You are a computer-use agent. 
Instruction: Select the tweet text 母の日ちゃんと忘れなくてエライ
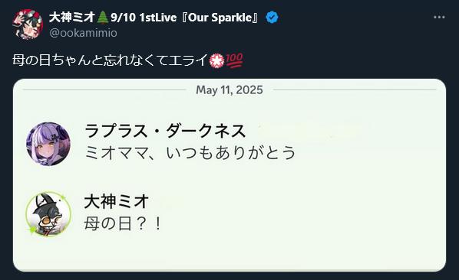point(111,60)
